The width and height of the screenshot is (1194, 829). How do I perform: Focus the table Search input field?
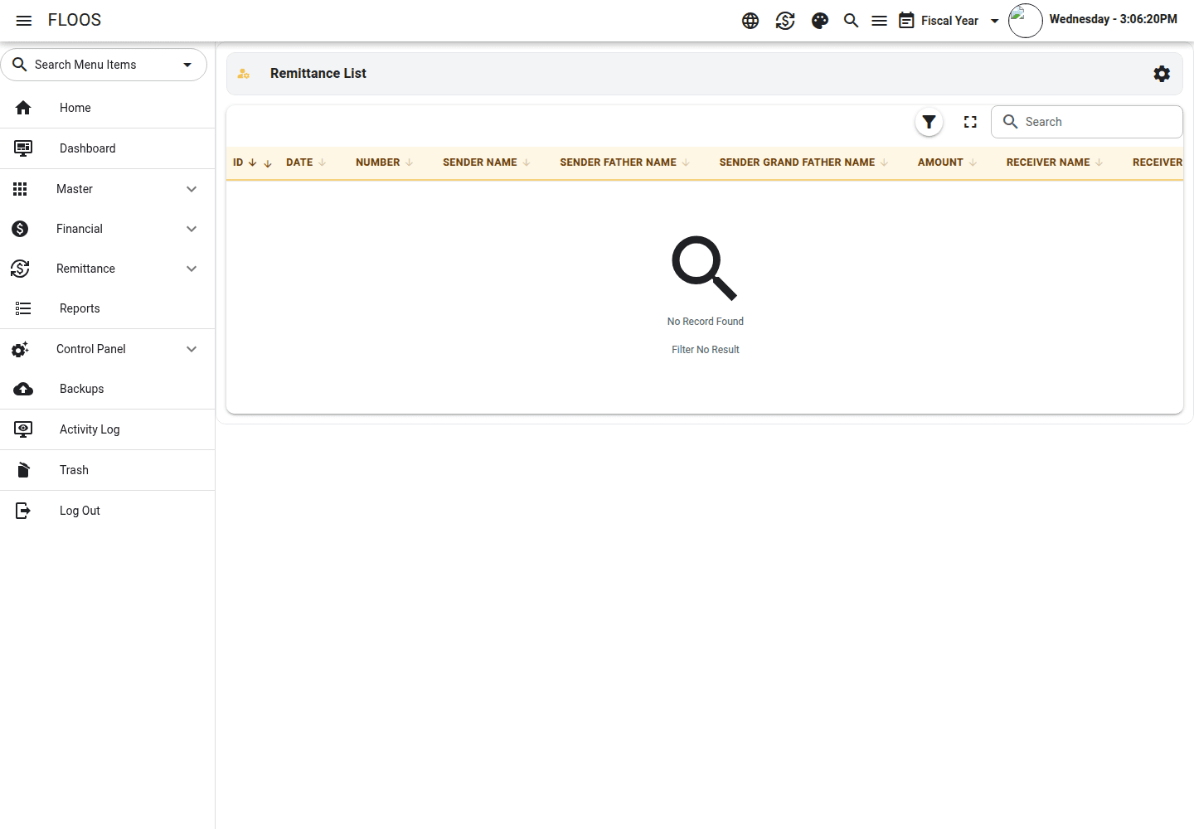click(x=1087, y=122)
